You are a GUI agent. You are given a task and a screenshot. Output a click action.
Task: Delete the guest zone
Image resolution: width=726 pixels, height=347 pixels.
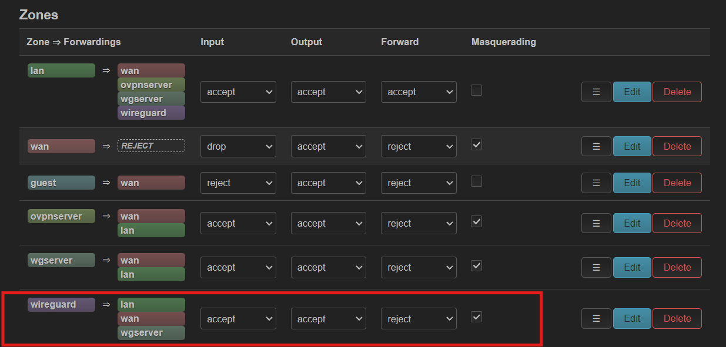677,183
